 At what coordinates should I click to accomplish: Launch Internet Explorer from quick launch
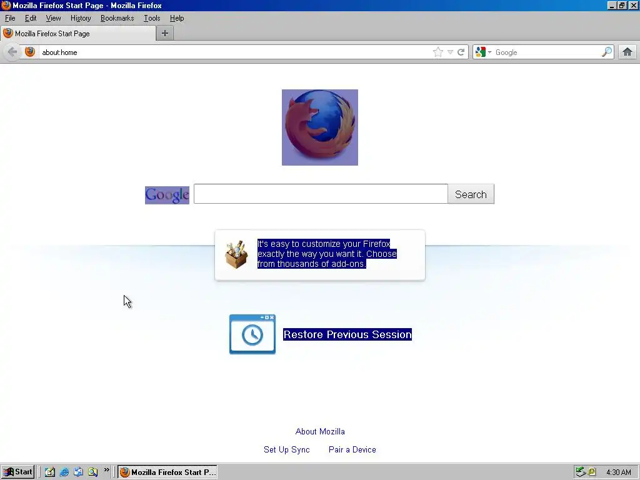[x=64, y=472]
